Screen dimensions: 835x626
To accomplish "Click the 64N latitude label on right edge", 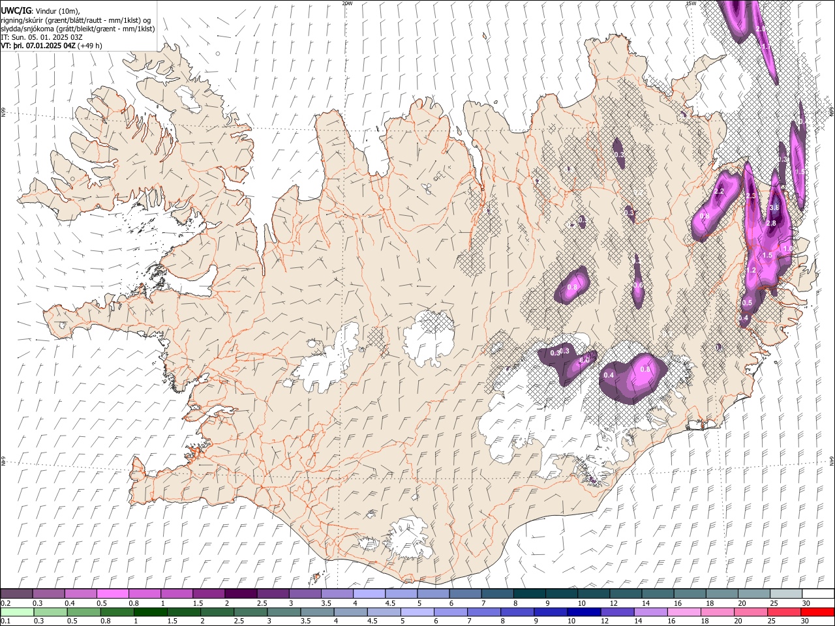I will tap(832, 460).
